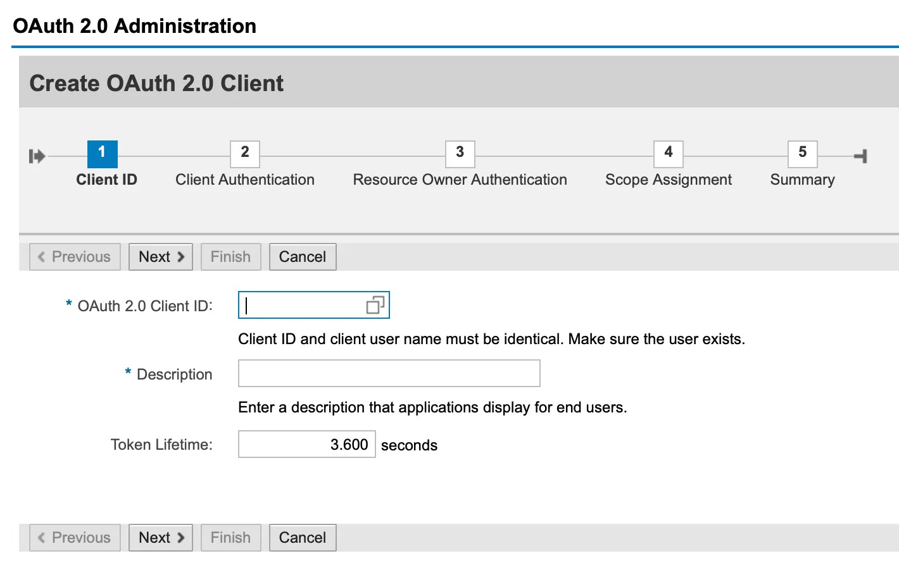The image size is (899, 563).
Task: Click the top Previous button
Action: (75, 257)
